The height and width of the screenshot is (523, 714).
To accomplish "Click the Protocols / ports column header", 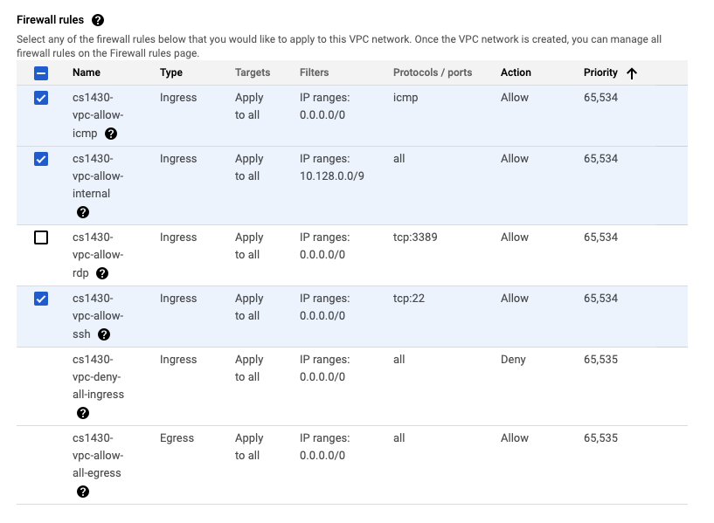I will [431, 72].
